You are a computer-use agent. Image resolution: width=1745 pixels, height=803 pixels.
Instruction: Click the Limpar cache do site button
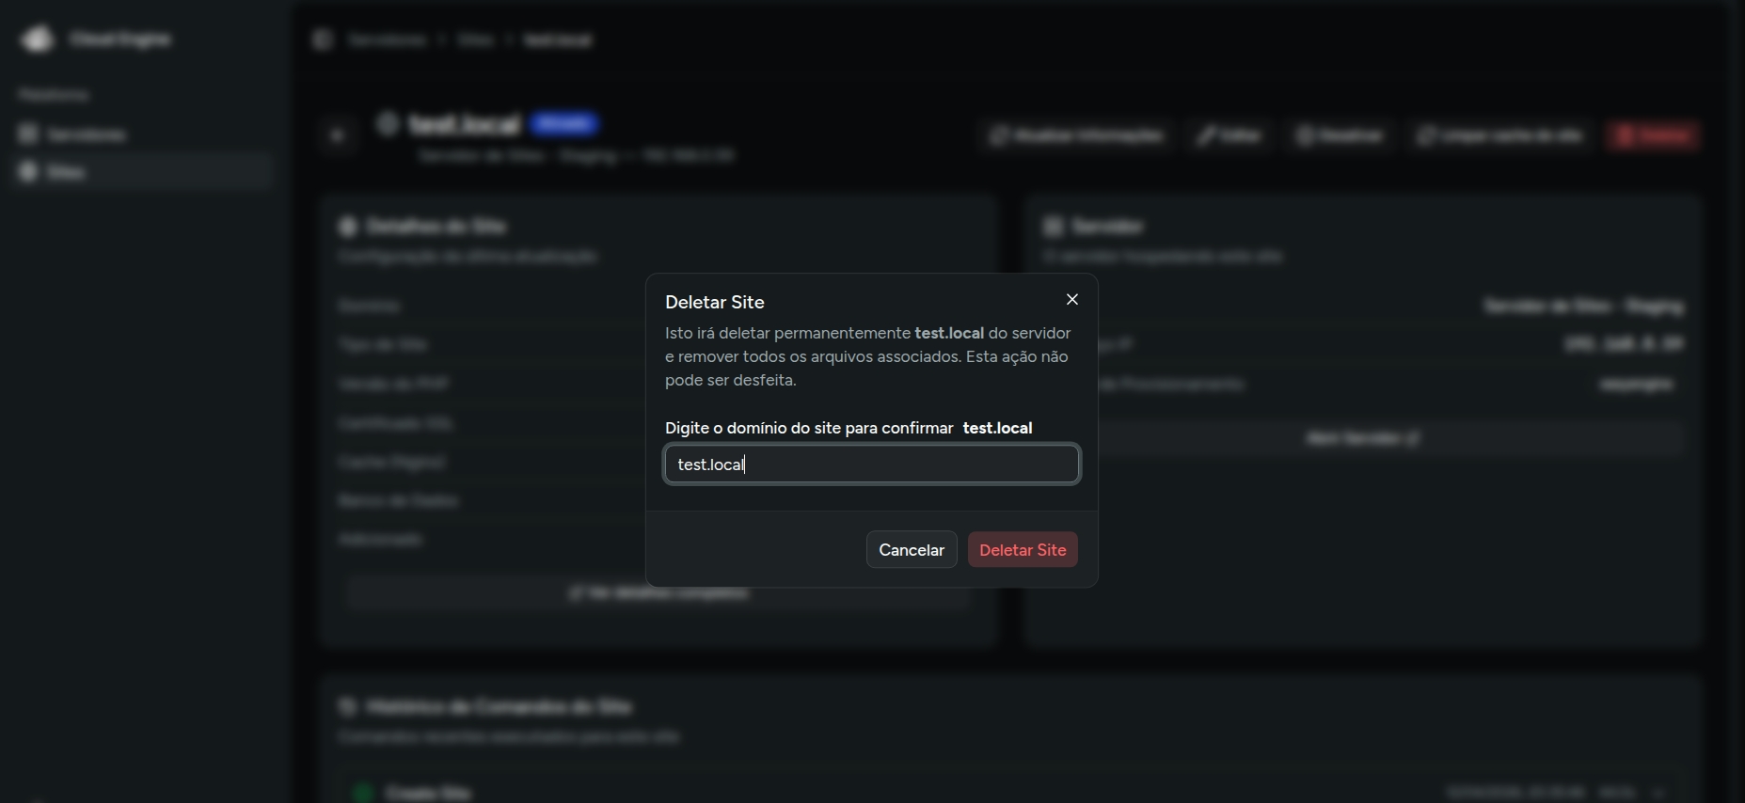(x=1500, y=136)
